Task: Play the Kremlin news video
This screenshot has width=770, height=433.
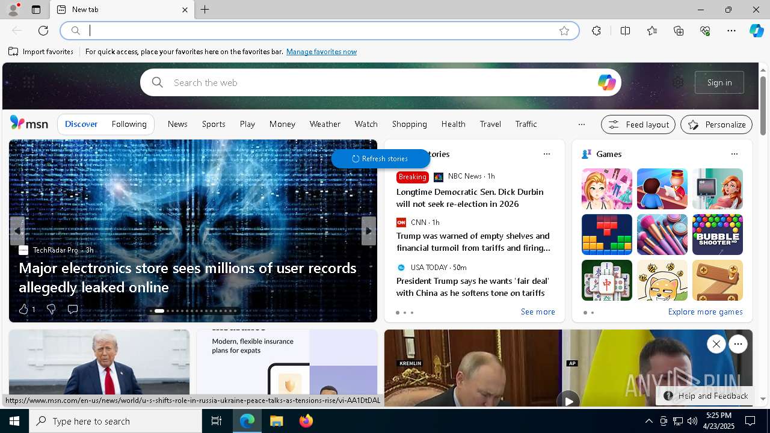Action: click(x=568, y=401)
